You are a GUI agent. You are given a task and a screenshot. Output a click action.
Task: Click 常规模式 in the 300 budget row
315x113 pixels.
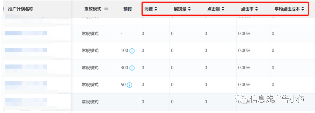[90, 68]
